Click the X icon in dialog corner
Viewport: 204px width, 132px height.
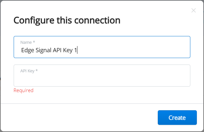(x=194, y=10)
